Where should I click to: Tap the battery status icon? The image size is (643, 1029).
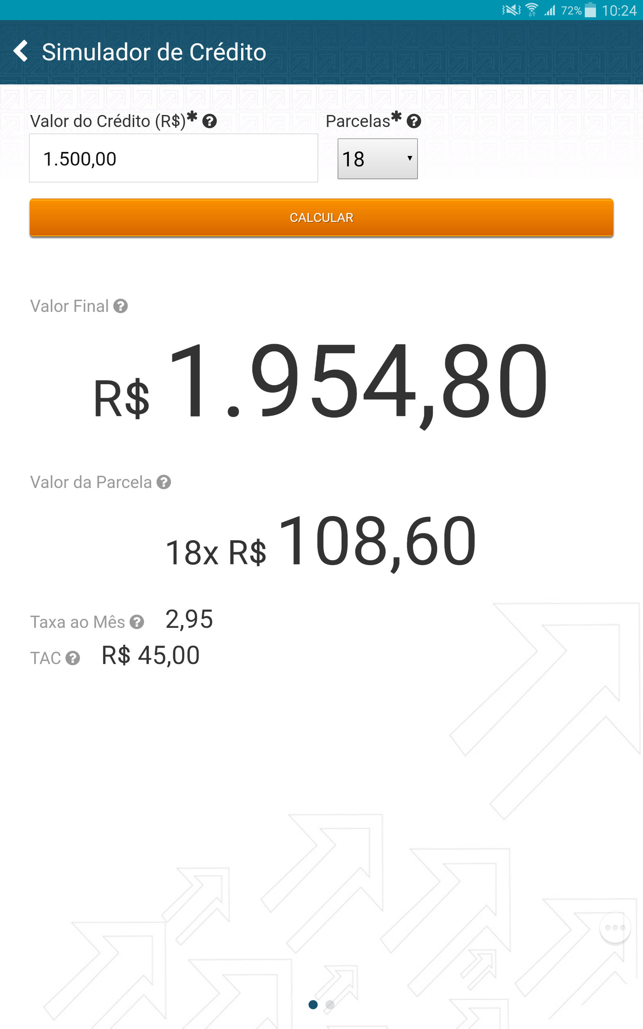pos(590,10)
